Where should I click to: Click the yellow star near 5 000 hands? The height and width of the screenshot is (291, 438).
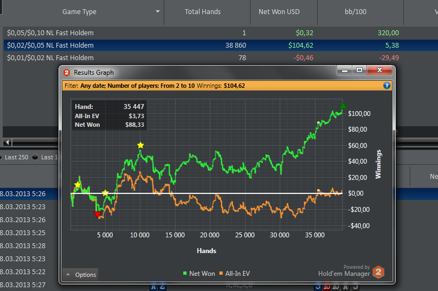click(105, 193)
